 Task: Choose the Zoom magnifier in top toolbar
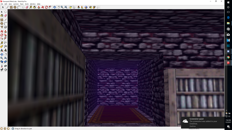point(62,7)
